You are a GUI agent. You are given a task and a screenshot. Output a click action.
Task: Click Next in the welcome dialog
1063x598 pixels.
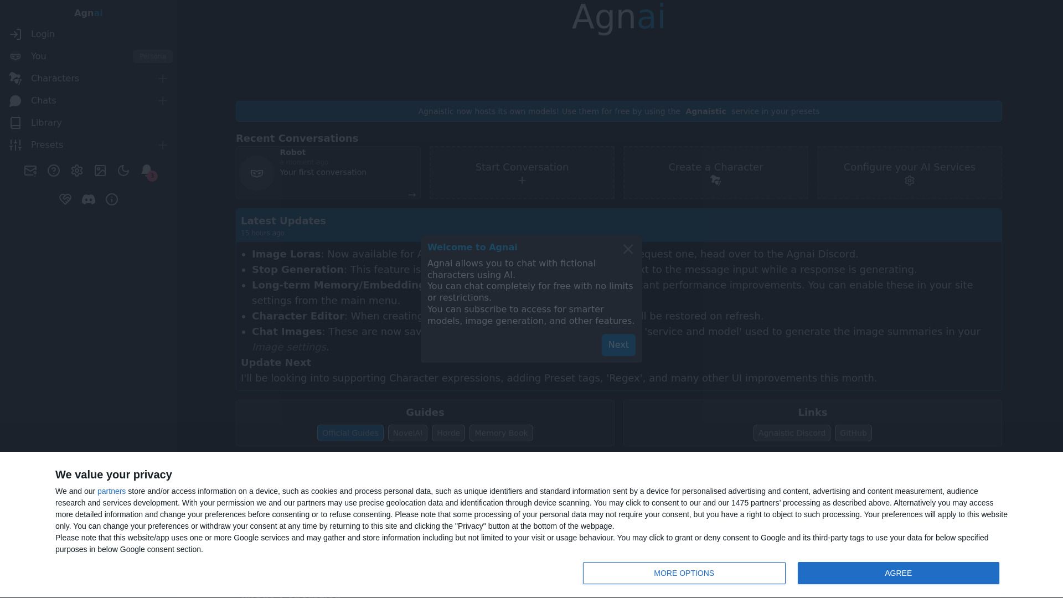pyautogui.click(x=618, y=345)
